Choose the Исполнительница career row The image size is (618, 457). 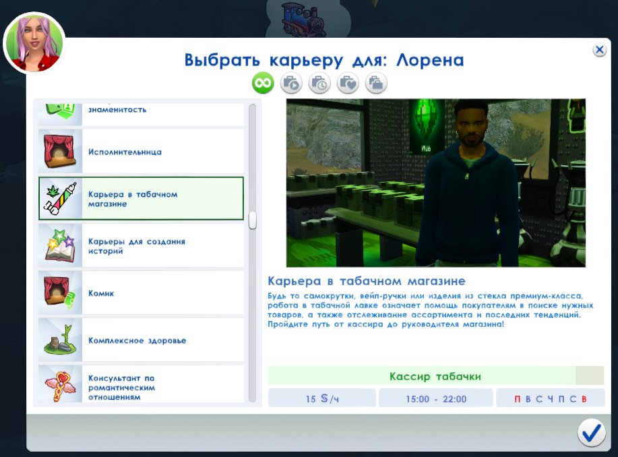[141, 152]
